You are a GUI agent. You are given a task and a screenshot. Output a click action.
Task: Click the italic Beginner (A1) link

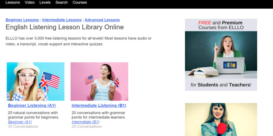[20, 122]
